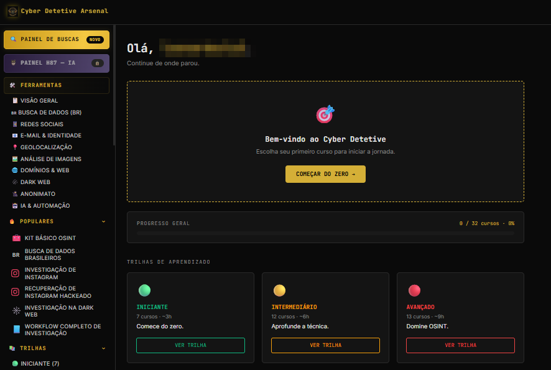This screenshot has width=551, height=370.
Task: Click the Visão Geral document icon
Action: [x=15, y=101]
